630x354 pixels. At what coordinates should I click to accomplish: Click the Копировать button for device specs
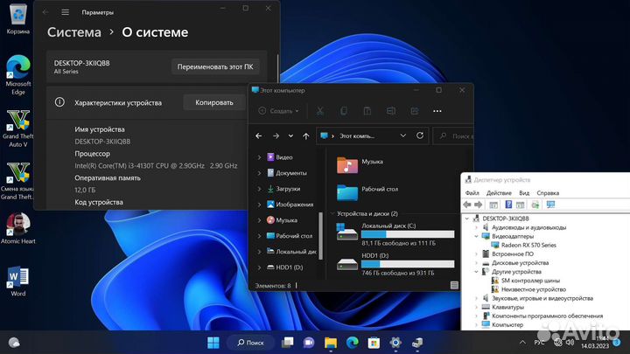pyautogui.click(x=214, y=102)
